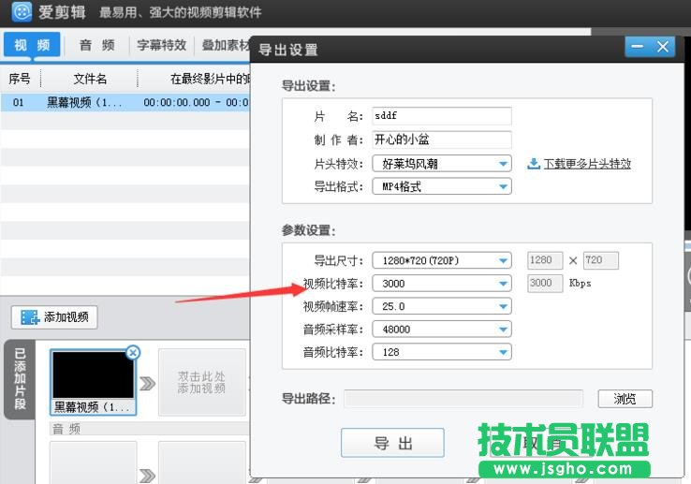Switch to the 音频 tab
Image resolution: width=691 pixels, height=484 pixels.
97,45
